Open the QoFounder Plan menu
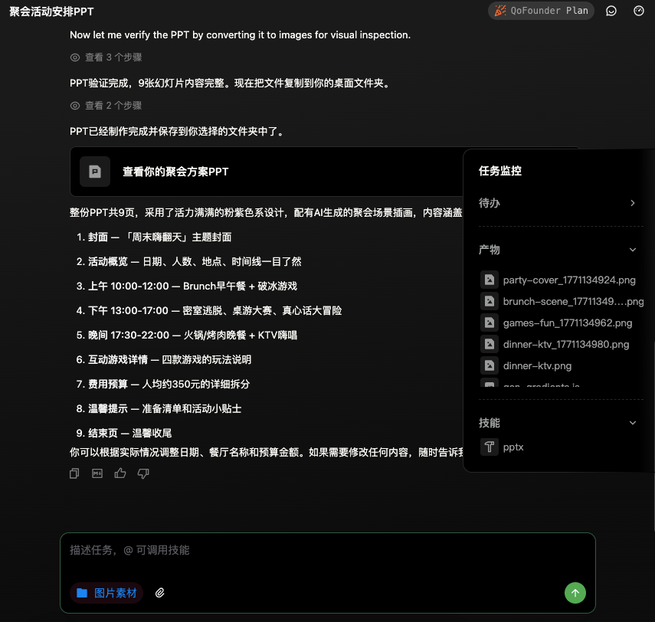655x622 pixels. click(x=541, y=11)
